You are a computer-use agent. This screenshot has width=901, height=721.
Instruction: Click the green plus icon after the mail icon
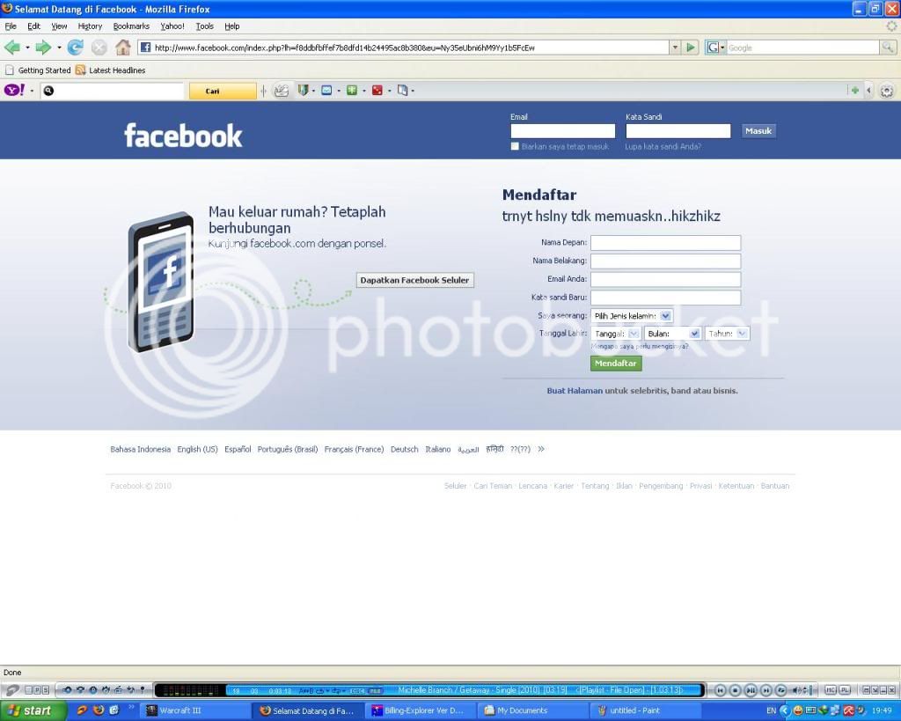point(352,91)
